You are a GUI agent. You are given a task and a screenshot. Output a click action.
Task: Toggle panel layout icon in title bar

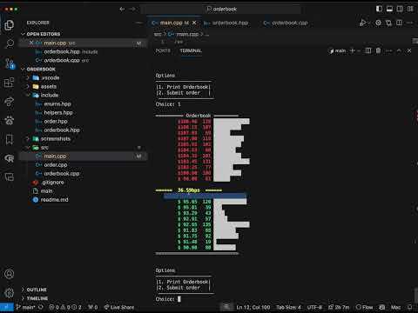(x=389, y=9)
